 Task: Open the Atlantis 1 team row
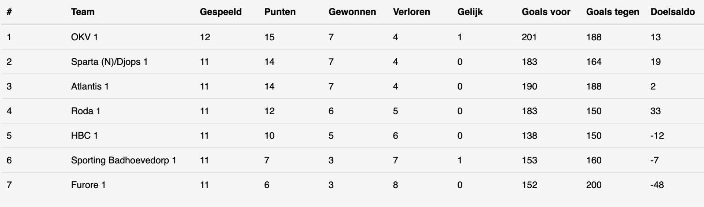point(90,86)
